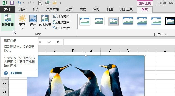Open the 艺术效果 artistic effects dropdown
Screen dimensions: 175x96
pyautogui.click(x=45, y=22)
